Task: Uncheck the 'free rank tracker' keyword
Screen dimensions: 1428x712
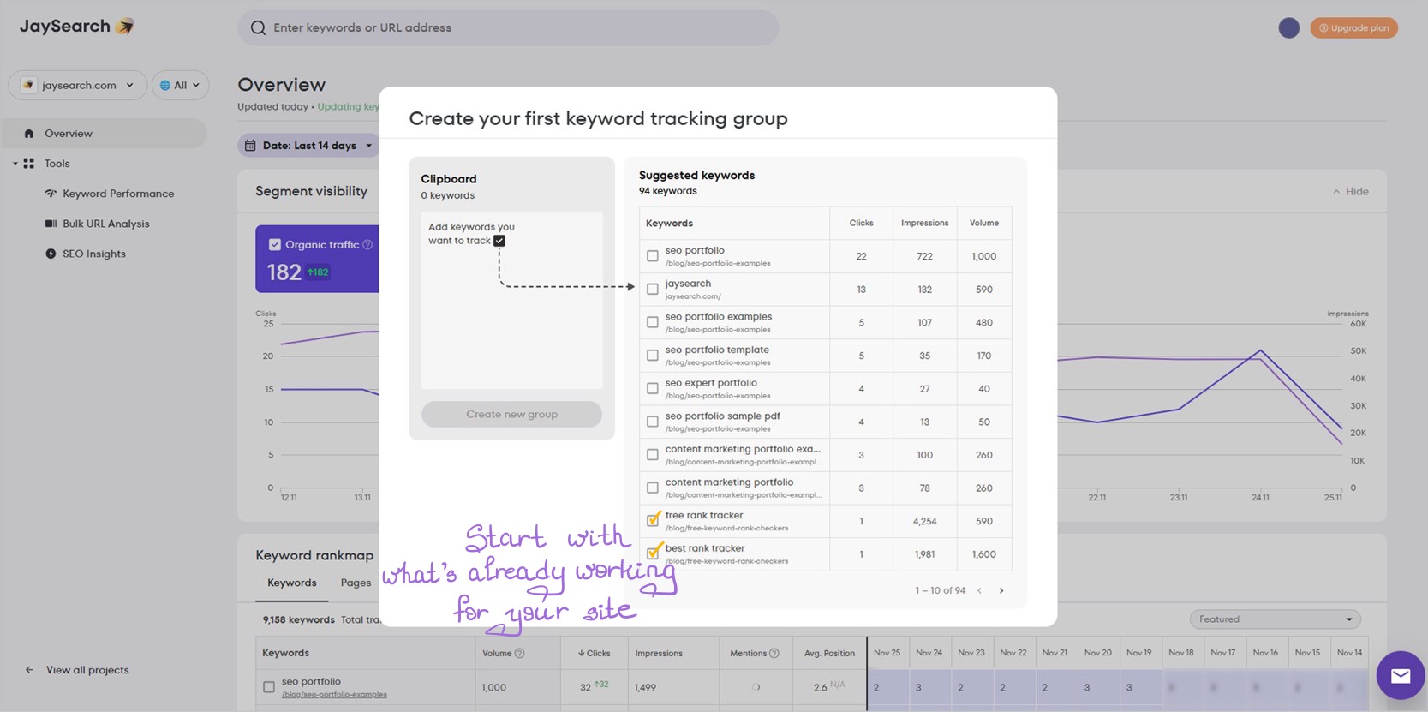Action: (653, 520)
